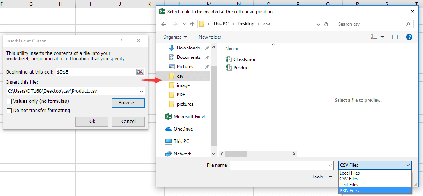The height and width of the screenshot is (196, 423).
Task: Click the Browse... button
Action: [128, 103]
